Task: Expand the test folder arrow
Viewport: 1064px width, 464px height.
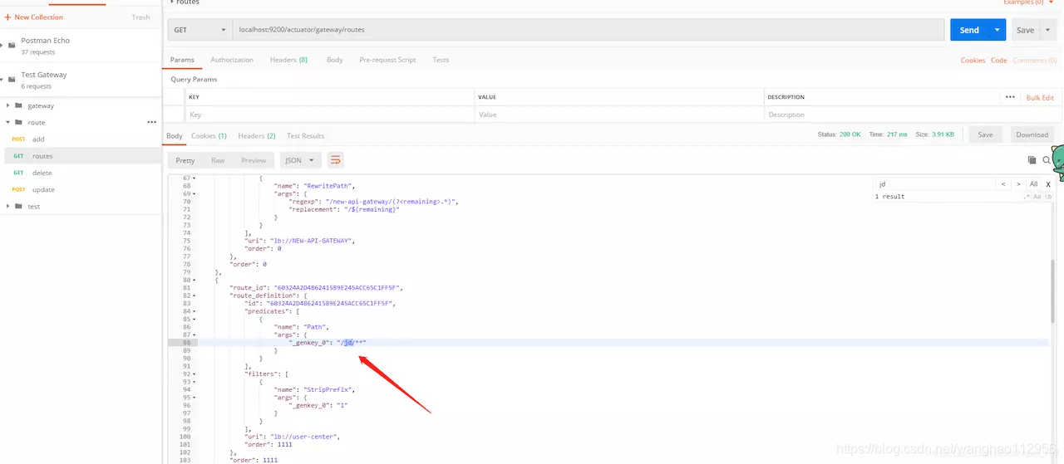Action: coord(7,206)
